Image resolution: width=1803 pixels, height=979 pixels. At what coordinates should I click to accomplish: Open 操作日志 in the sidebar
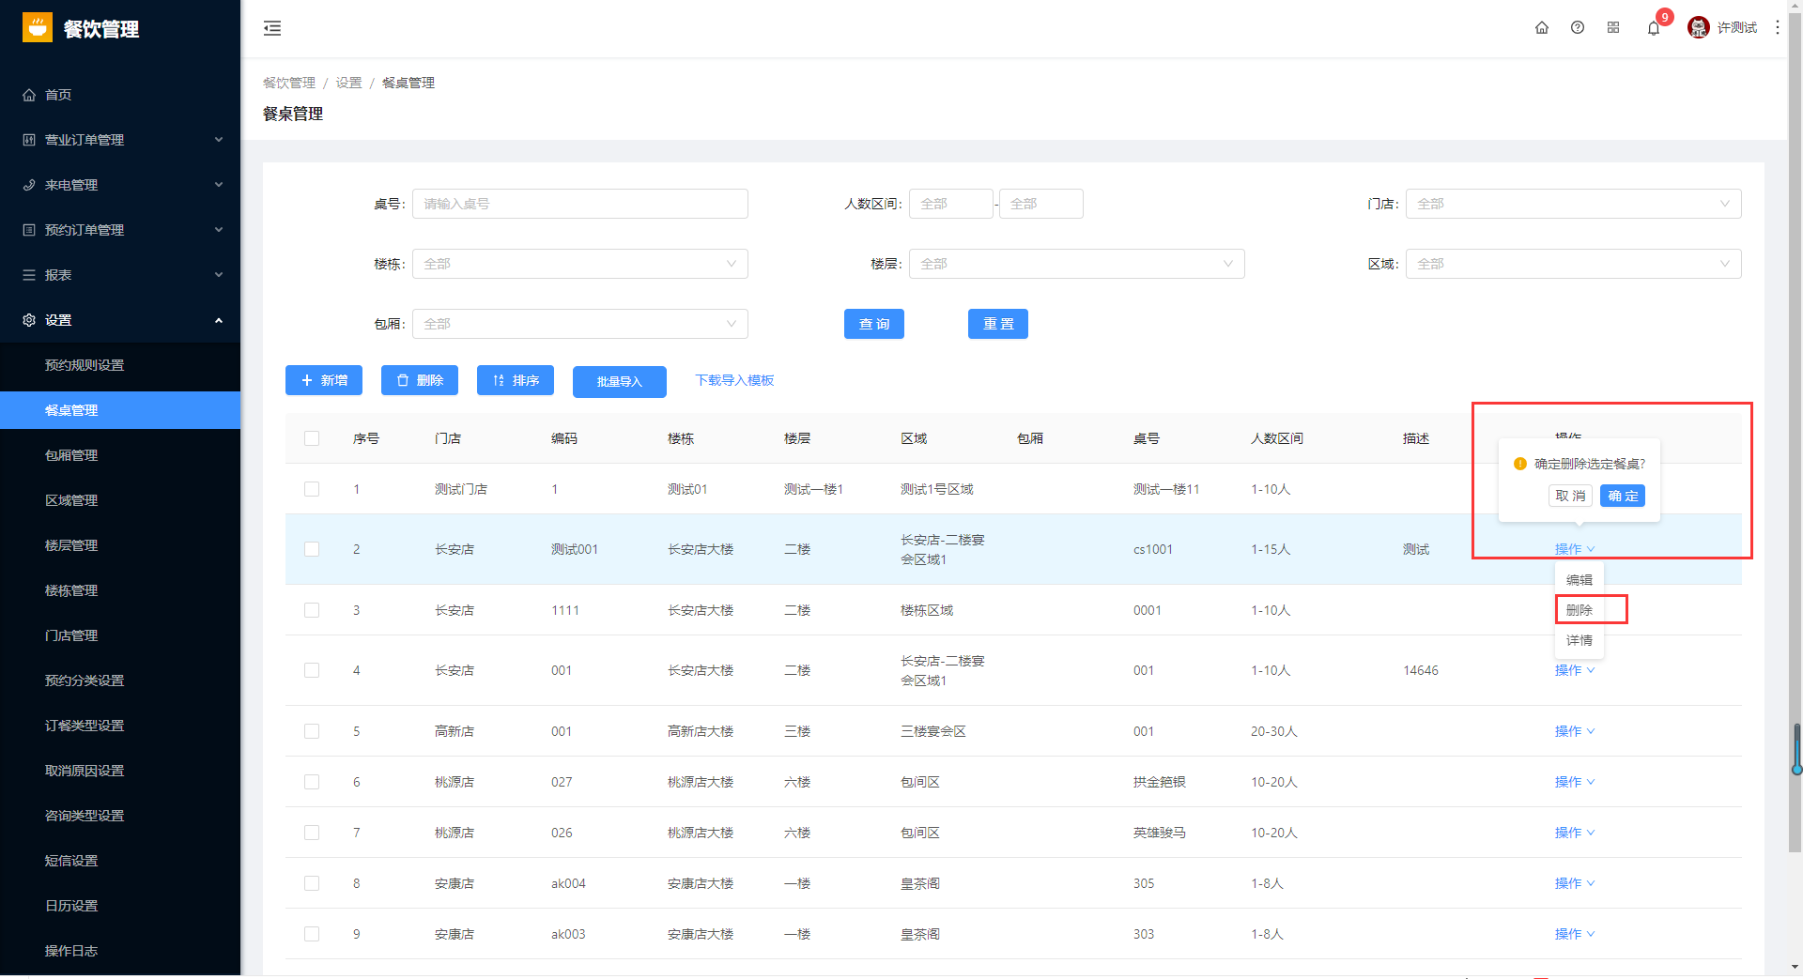pos(120,951)
